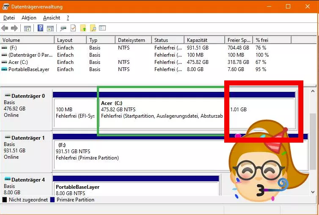This screenshot has height=215, width=319.
Task: Click the folder with green arrow icon
Action: (83, 28)
